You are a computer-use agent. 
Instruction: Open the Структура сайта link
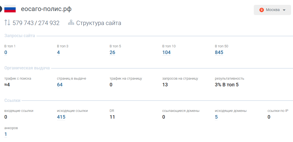(x=98, y=23)
